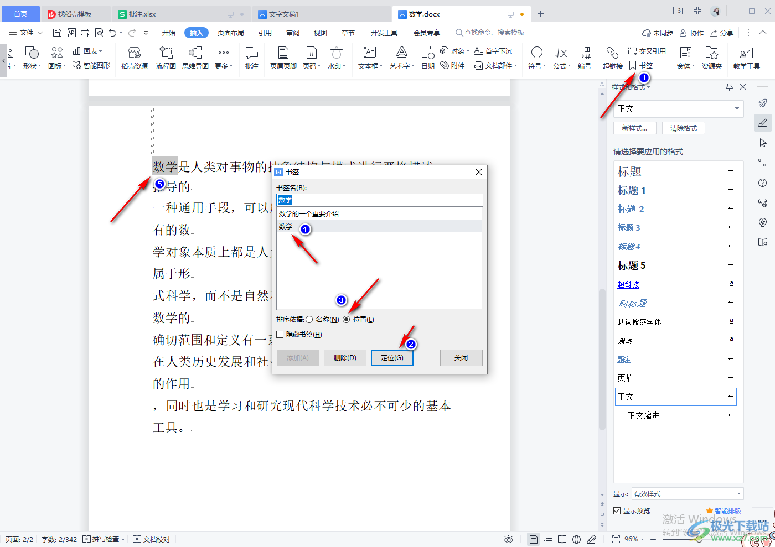Open the Resource Folder (资源夹)
The height and width of the screenshot is (547, 775).
(x=712, y=58)
